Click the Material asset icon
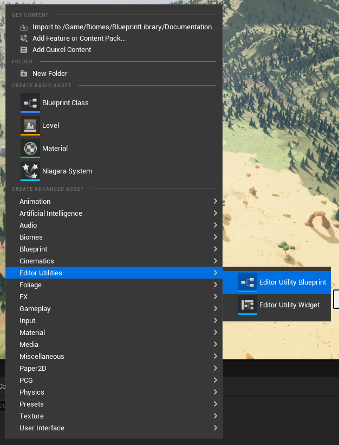The image size is (339, 445). 30,148
